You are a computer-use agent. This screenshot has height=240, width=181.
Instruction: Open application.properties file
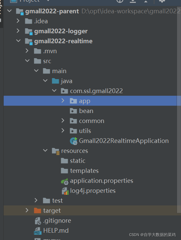(x=102, y=181)
